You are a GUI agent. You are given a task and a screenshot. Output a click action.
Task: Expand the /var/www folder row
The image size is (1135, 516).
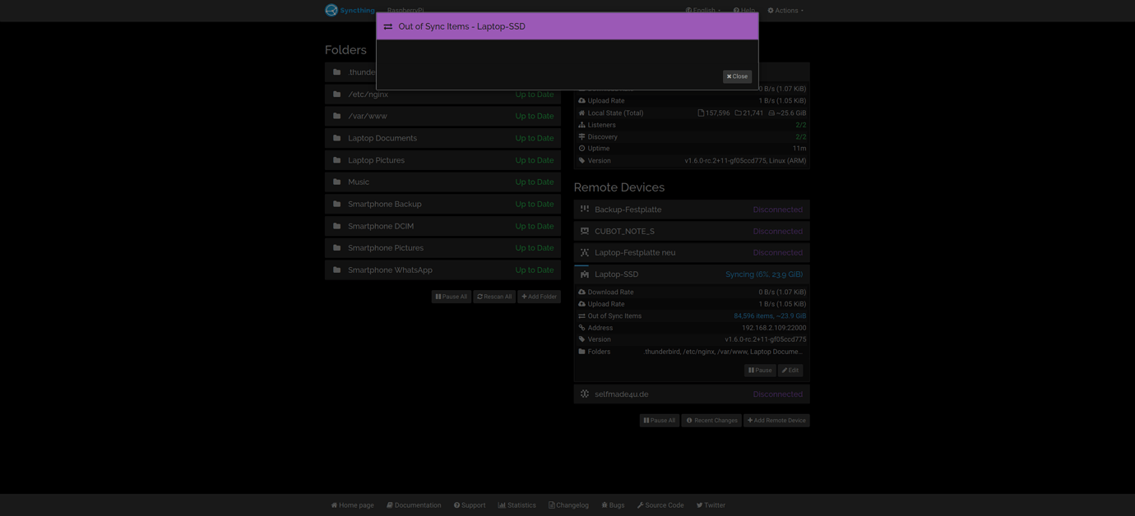442,116
